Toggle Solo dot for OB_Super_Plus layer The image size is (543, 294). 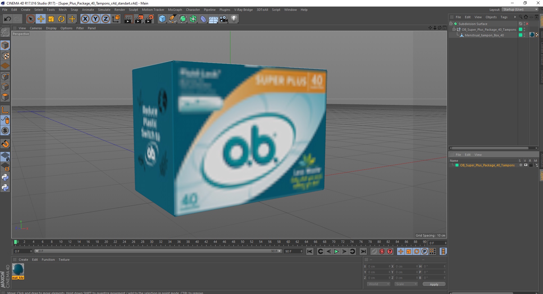click(x=521, y=165)
